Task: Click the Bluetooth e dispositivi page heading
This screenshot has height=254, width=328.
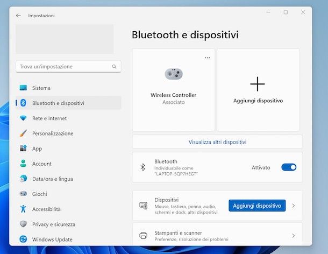Action: click(x=185, y=35)
